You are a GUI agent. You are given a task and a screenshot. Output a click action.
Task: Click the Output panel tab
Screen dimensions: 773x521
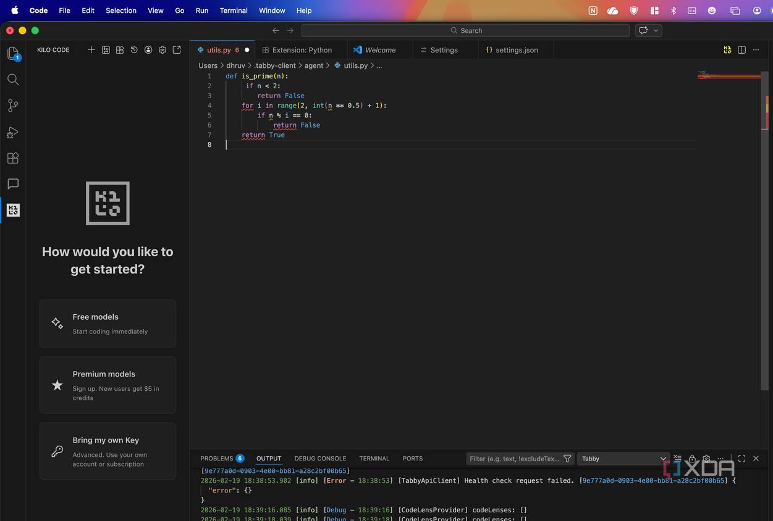(x=269, y=459)
